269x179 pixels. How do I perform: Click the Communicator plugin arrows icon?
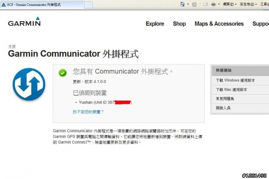pyautogui.click(x=29, y=84)
